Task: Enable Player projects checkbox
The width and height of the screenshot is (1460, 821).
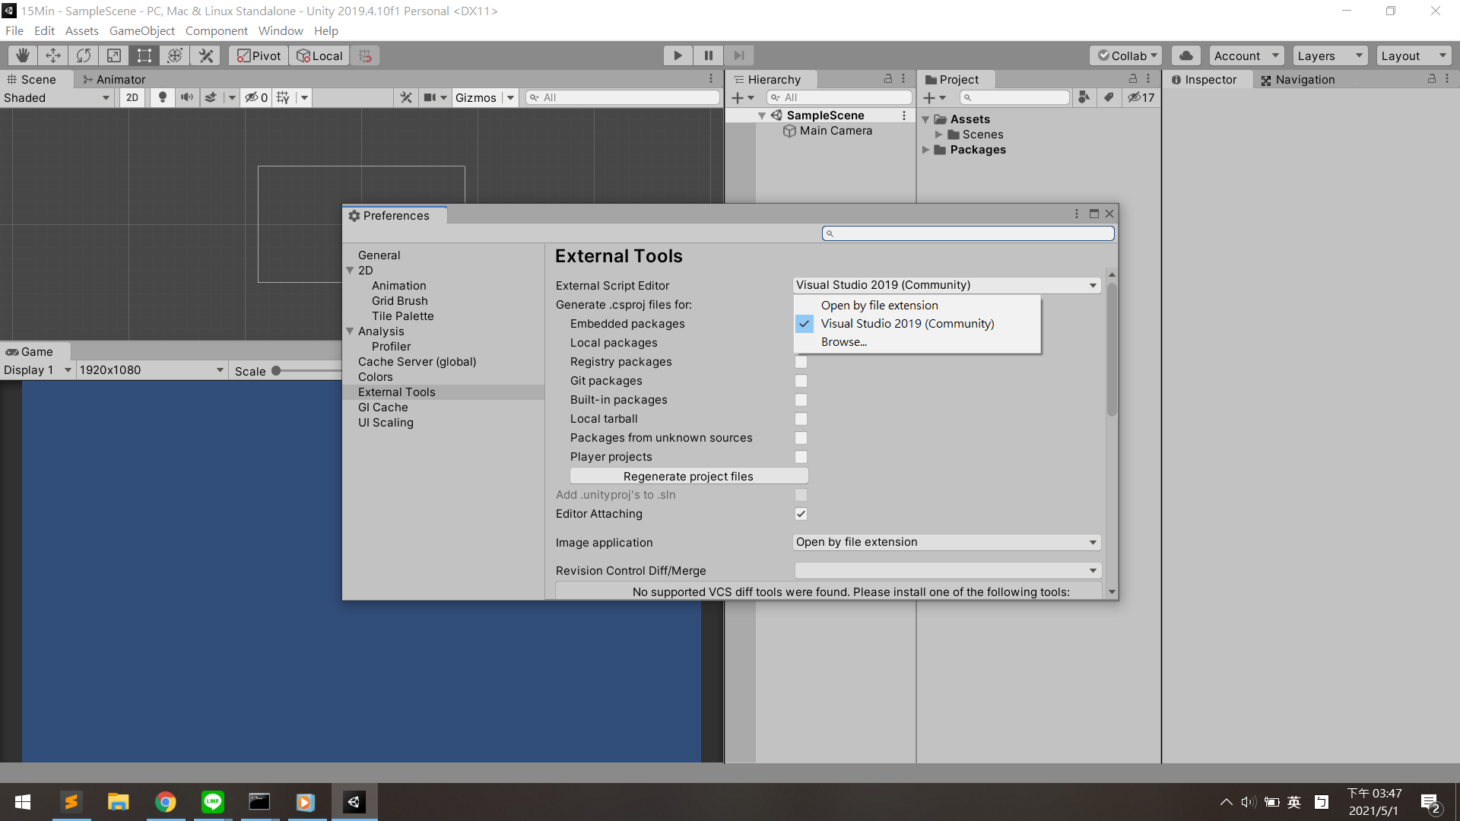Action: [x=801, y=457]
